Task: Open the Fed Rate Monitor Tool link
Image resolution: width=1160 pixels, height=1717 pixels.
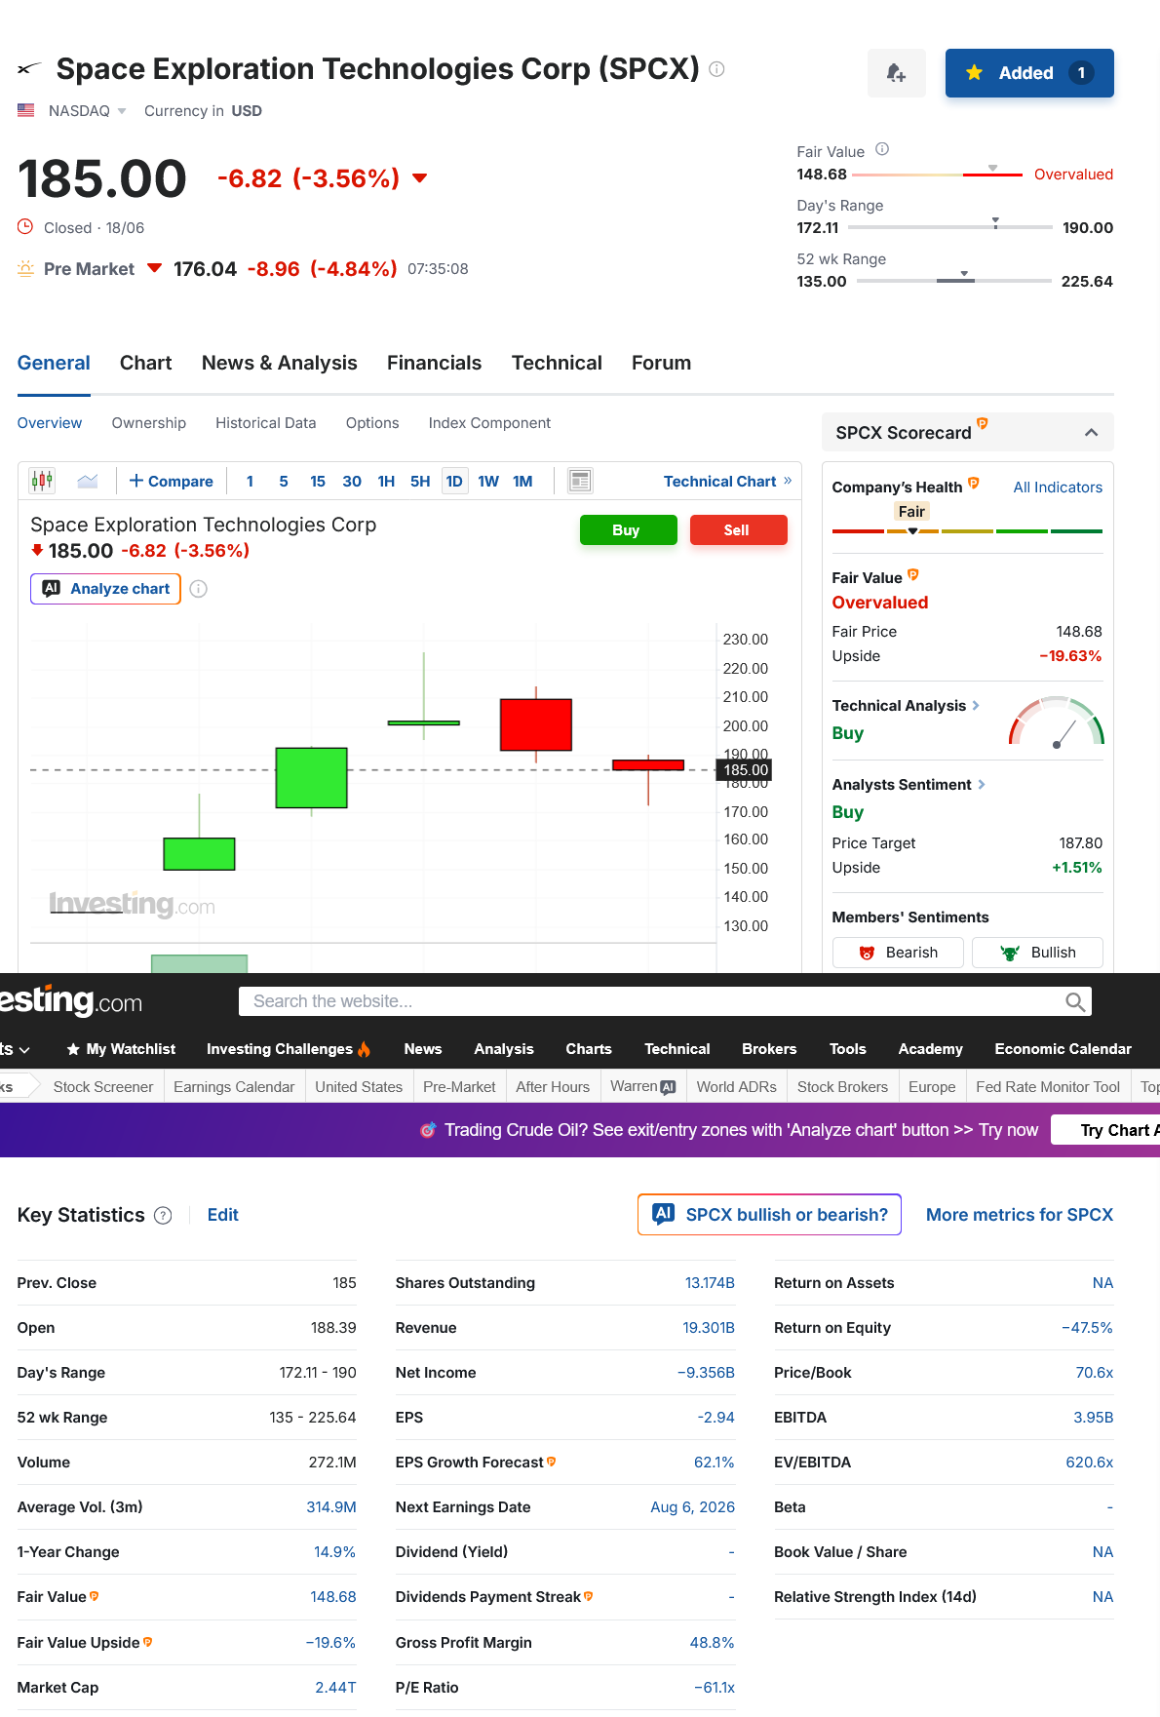Action: click(1048, 1087)
